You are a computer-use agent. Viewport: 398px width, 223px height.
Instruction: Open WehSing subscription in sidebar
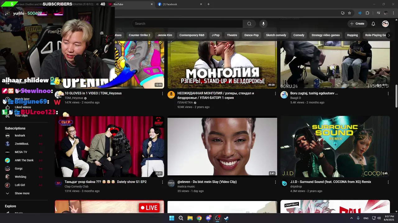pos(23,177)
